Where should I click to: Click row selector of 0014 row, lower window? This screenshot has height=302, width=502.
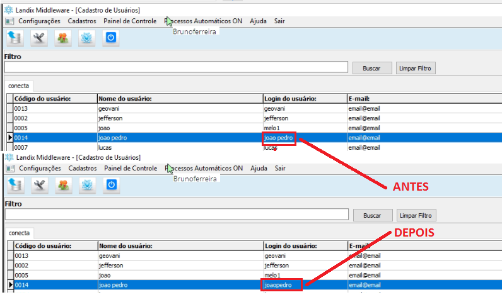[10, 285]
